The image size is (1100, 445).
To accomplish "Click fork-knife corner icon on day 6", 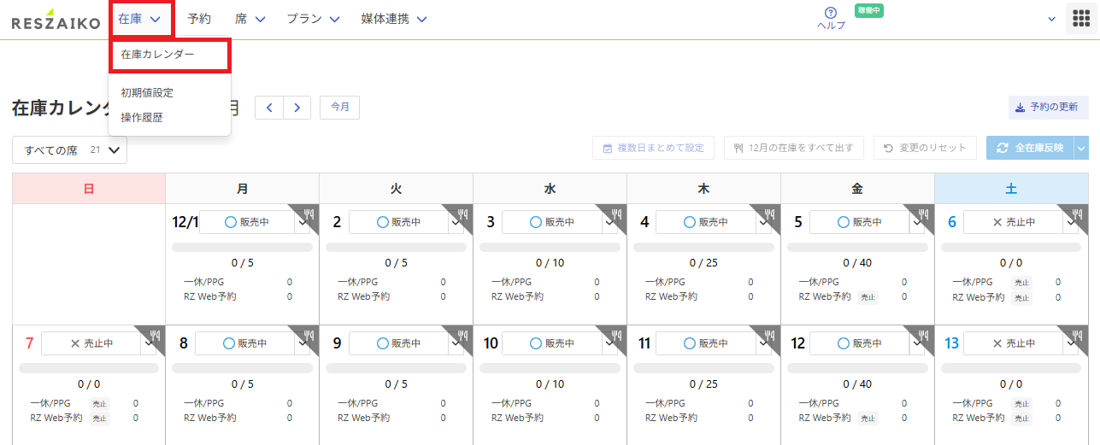I will pyautogui.click(x=1078, y=214).
